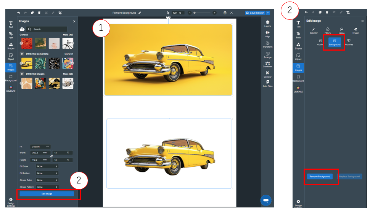
Task: Click the zoom slider handle
Action: click(195, 13)
